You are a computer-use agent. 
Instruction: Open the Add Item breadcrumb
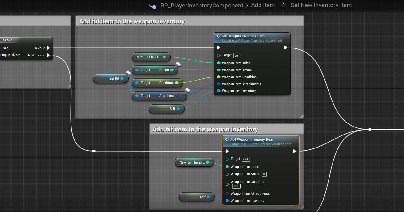tap(263, 5)
